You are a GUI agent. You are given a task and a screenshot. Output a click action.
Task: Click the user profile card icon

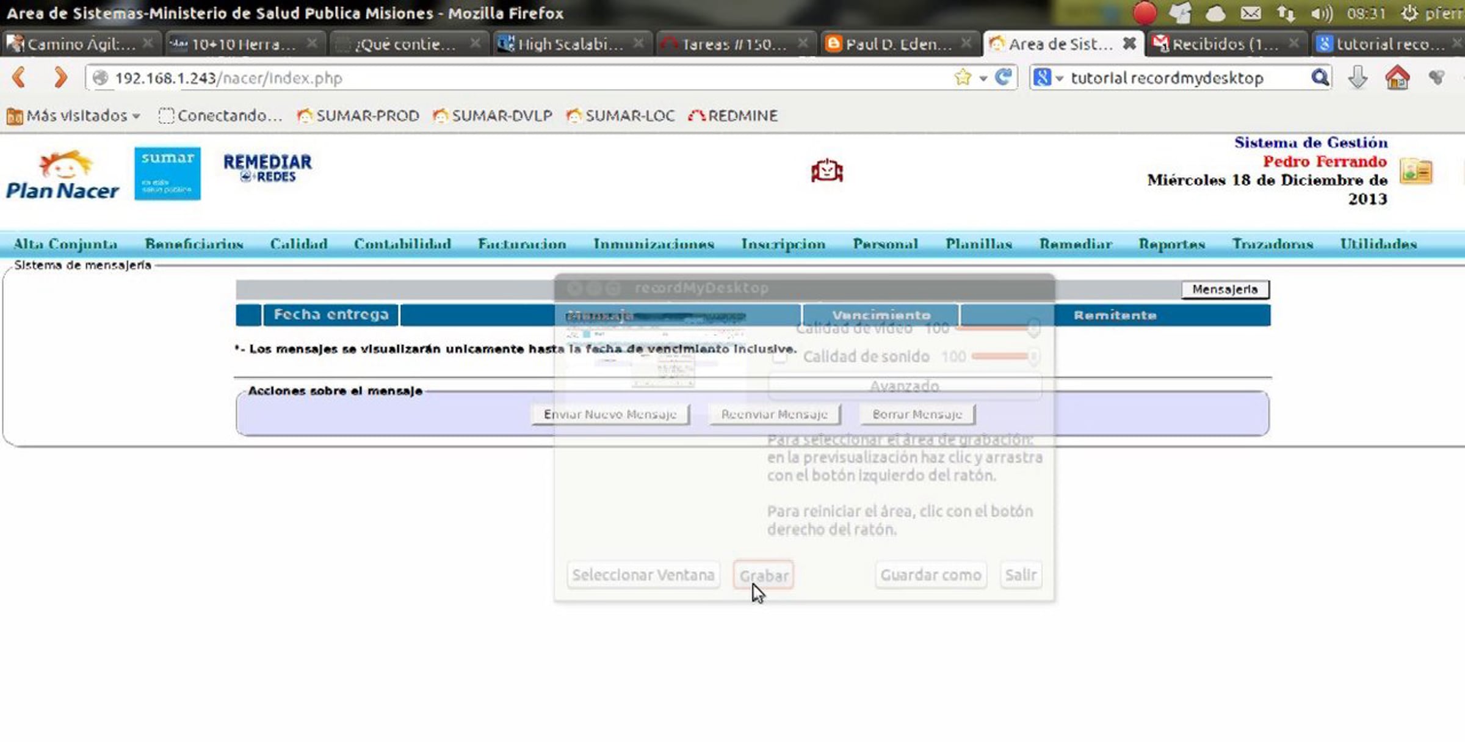pyautogui.click(x=1416, y=171)
